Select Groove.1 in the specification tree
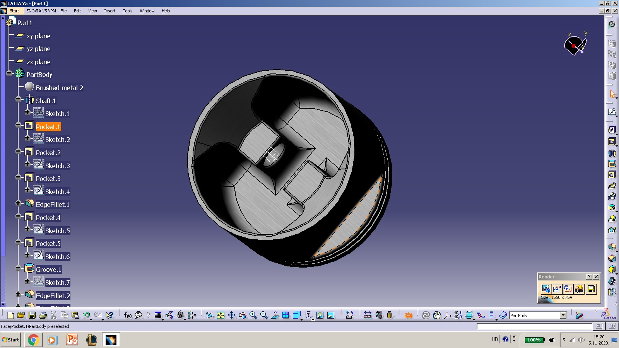 (x=48, y=270)
